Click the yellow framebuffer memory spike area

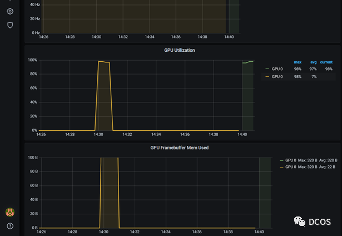coord(110,192)
